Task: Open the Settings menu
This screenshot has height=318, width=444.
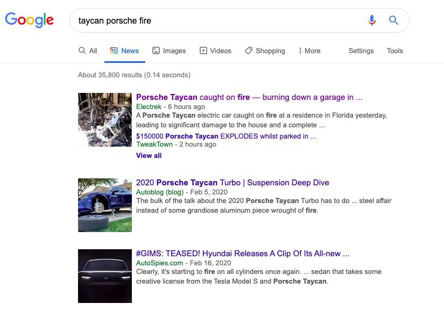Action: pyautogui.click(x=361, y=50)
